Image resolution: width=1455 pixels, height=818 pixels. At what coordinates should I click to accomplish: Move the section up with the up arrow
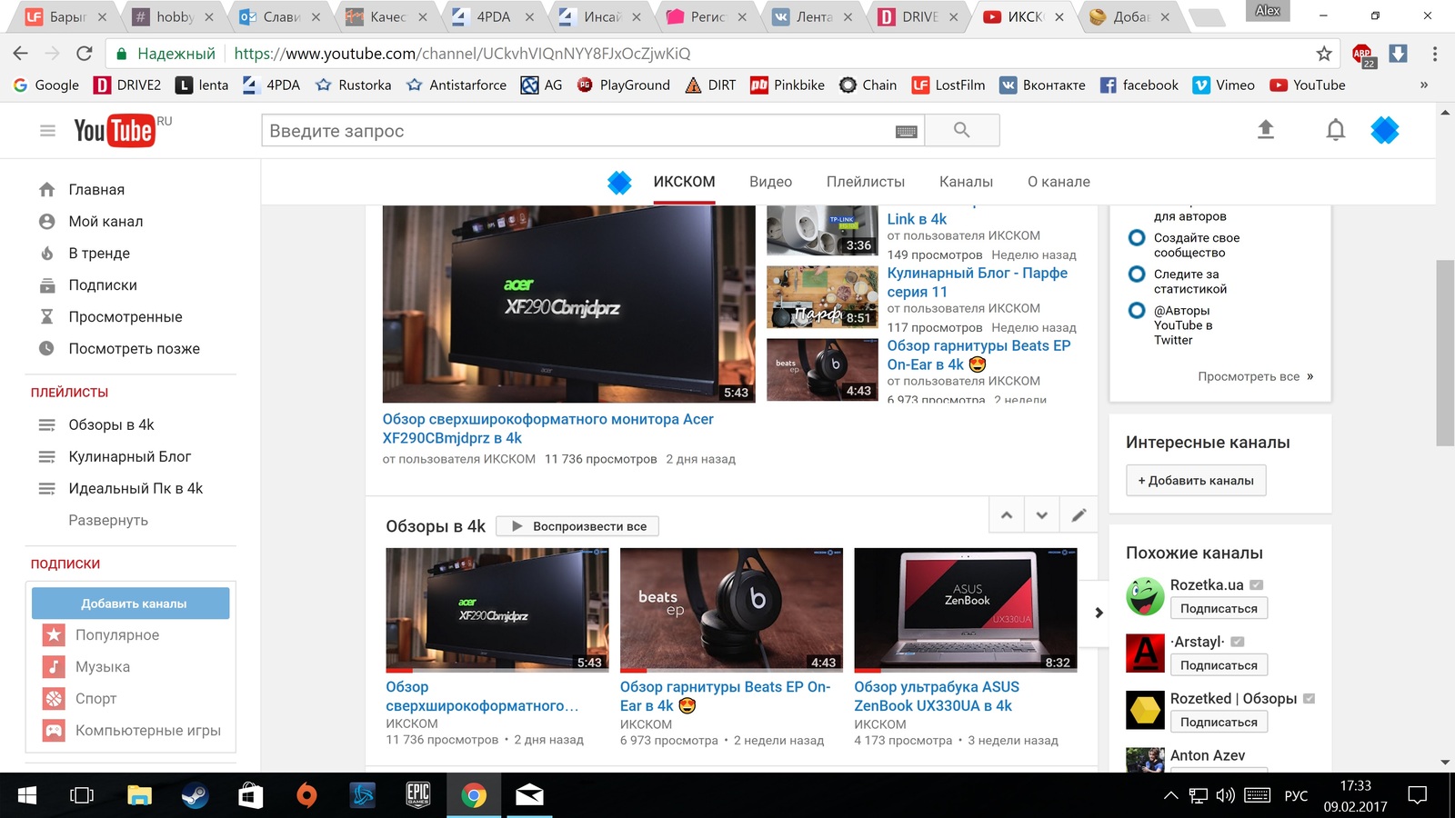tap(1007, 515)
